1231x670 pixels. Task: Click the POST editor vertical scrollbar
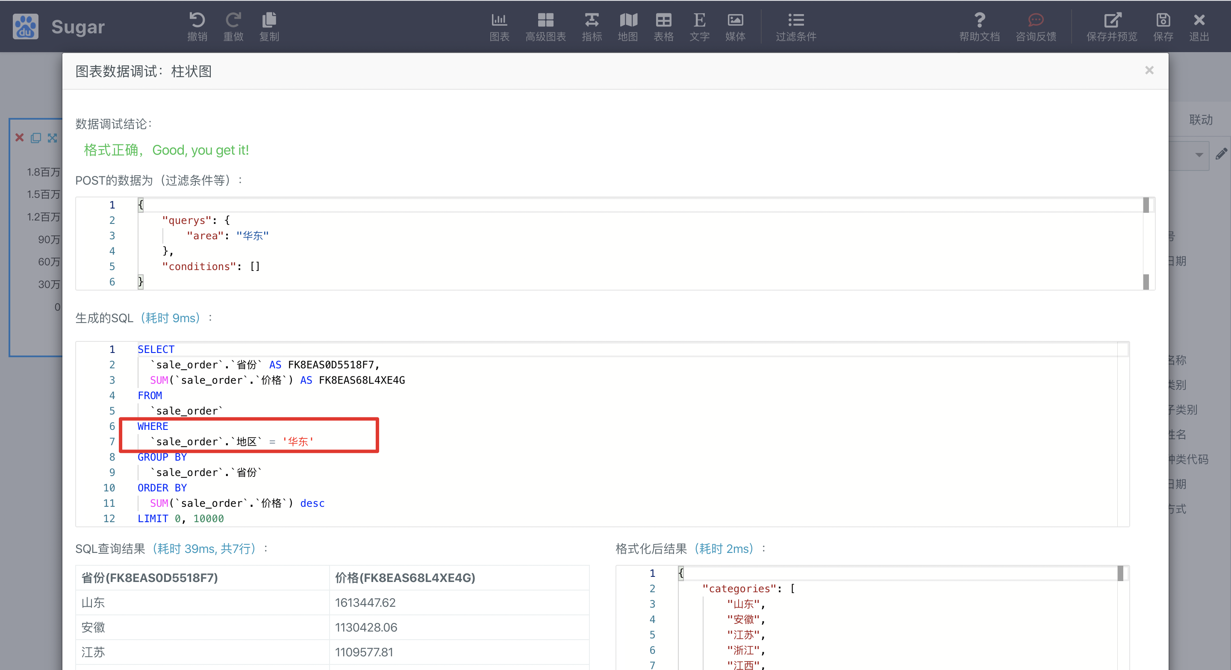[x=1146, y=243]
